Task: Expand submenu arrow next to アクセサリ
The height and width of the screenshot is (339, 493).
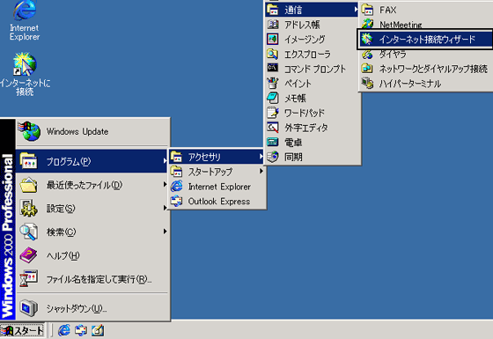Action: coord(261,157)
